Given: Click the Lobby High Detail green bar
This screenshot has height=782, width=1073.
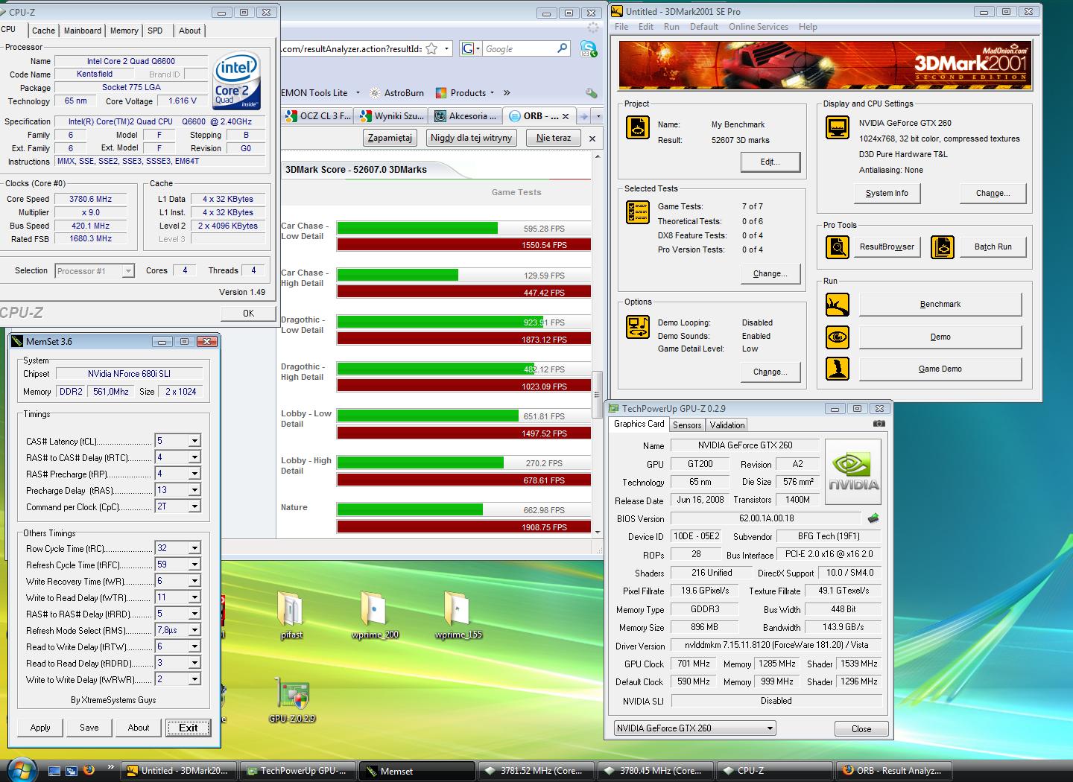Looking at the screenshot, I should [420, 462].
